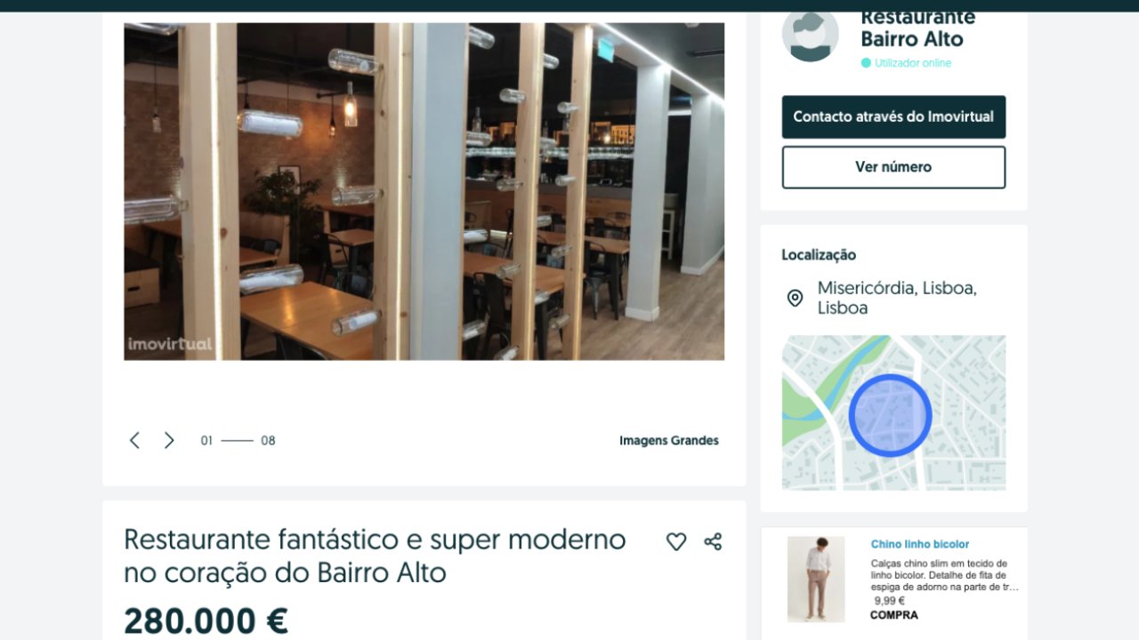Click the Restaurante Bairro Alto advertiser name
Screen dimensions: 1139x640
917,28
